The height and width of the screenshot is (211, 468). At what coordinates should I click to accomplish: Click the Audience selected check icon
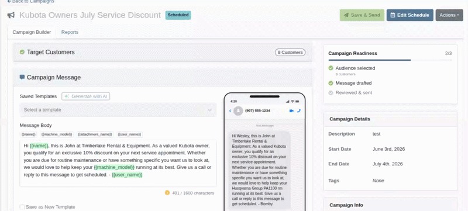331,68
